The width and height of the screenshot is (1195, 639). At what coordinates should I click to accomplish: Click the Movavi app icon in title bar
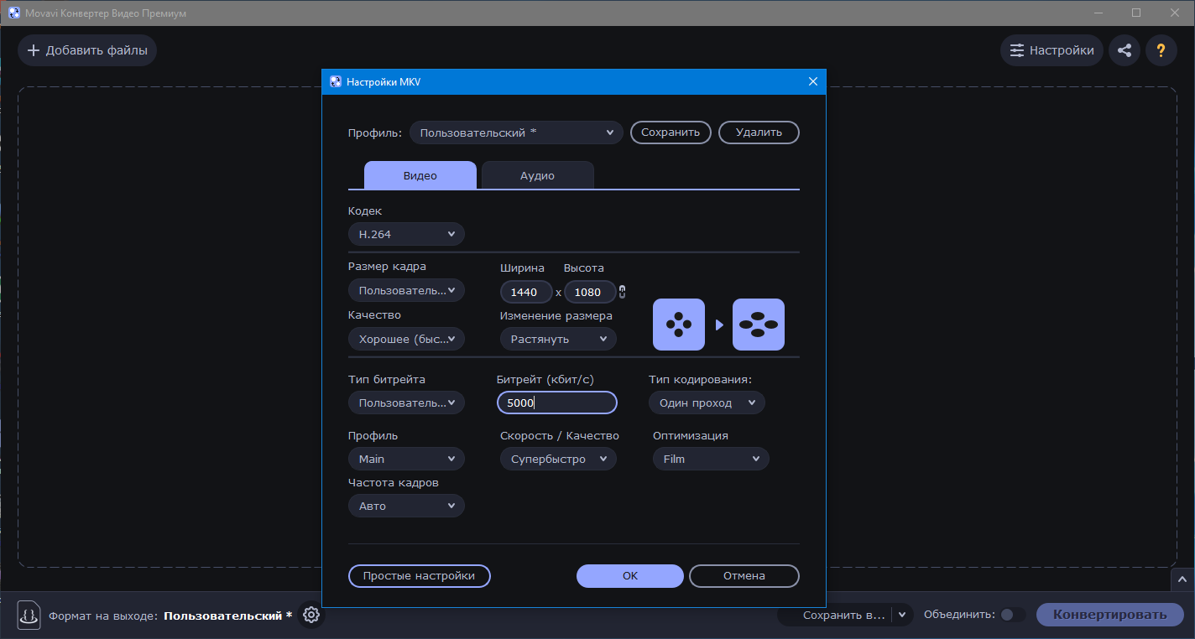pyautogui.click(x=14, y=13)
